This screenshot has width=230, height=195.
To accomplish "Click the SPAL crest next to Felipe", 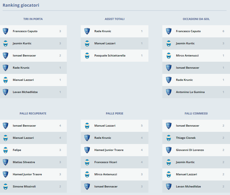I will coord(6,150).
